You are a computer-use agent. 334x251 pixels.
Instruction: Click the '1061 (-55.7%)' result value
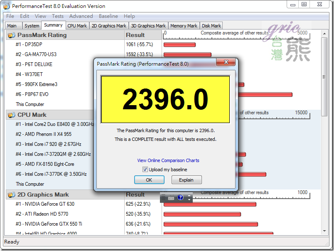point(139,44)
